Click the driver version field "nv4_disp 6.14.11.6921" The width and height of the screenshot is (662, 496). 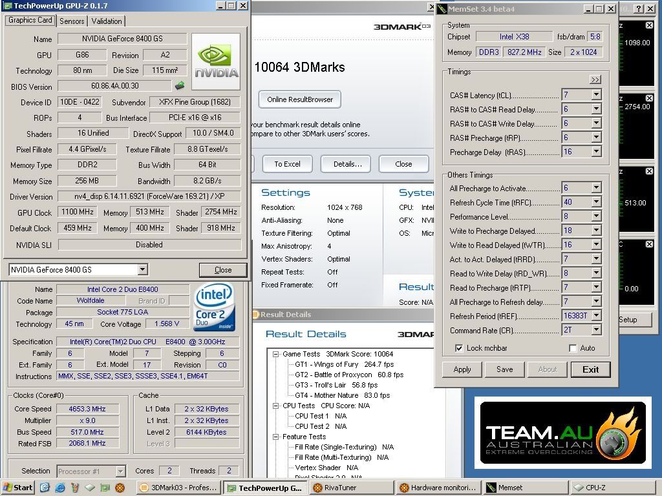click(149, 196)
